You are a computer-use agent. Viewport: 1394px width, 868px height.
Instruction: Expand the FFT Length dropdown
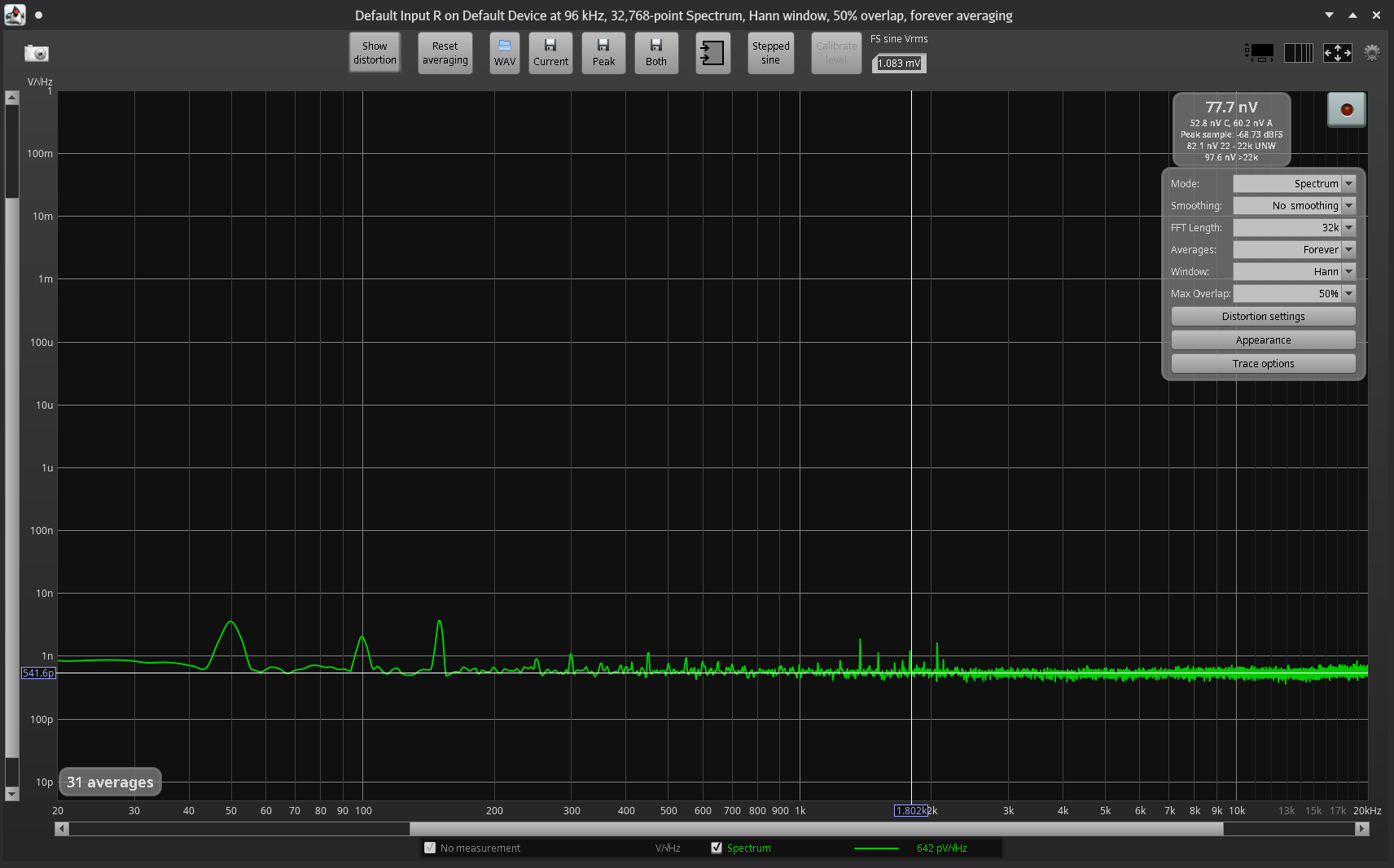[1348, 227]
